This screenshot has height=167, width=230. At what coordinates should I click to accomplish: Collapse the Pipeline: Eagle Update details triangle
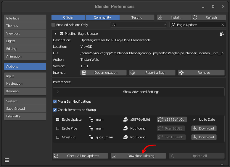pos(55,34)
